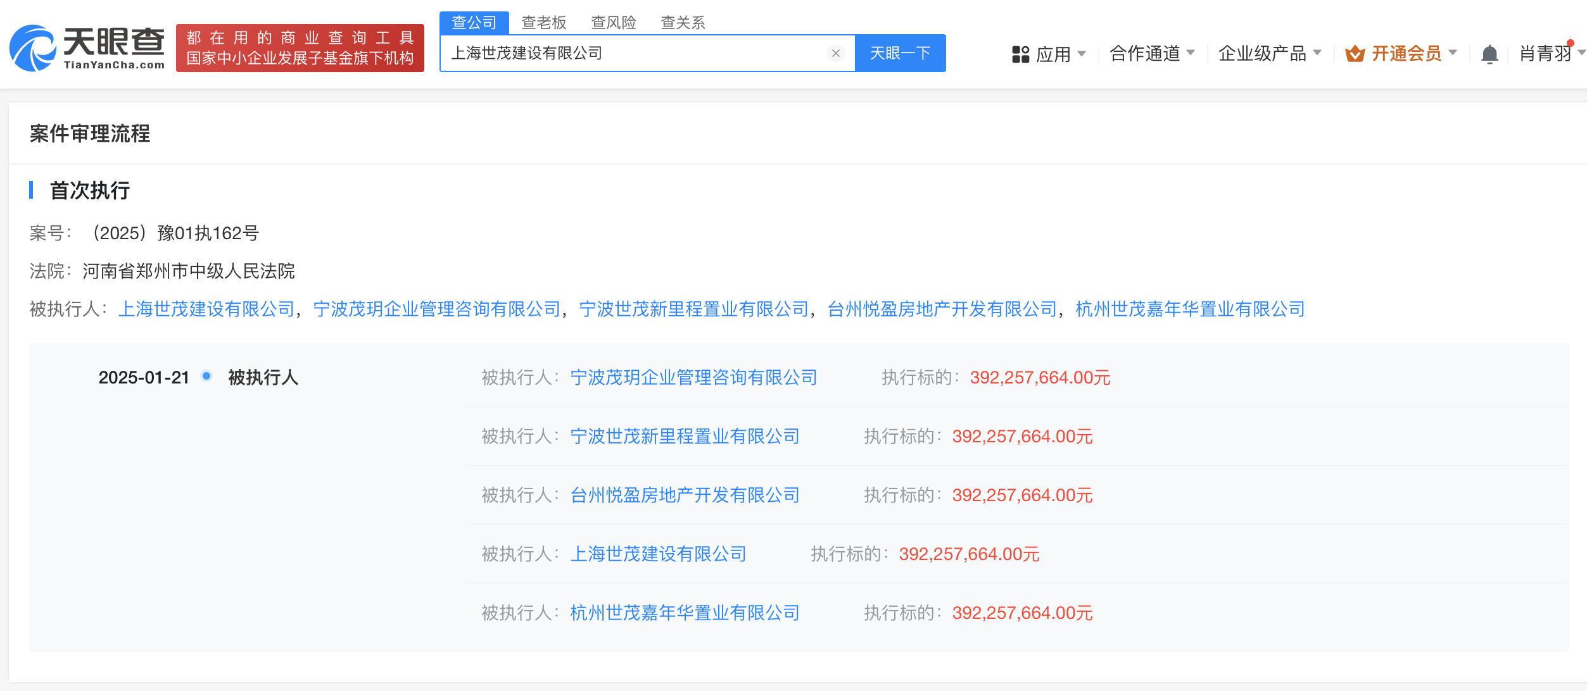Viewport: 1587px width, 691px height.
Task: Open 杭州世茂嘉年华置业有限公司 link in header row
Action: pyautogui.click(x=1190, y=309)
